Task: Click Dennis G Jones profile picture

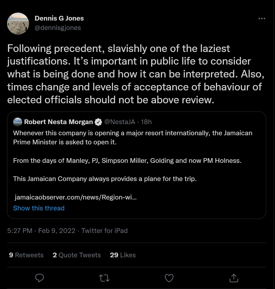Action: tap(18, 23)
